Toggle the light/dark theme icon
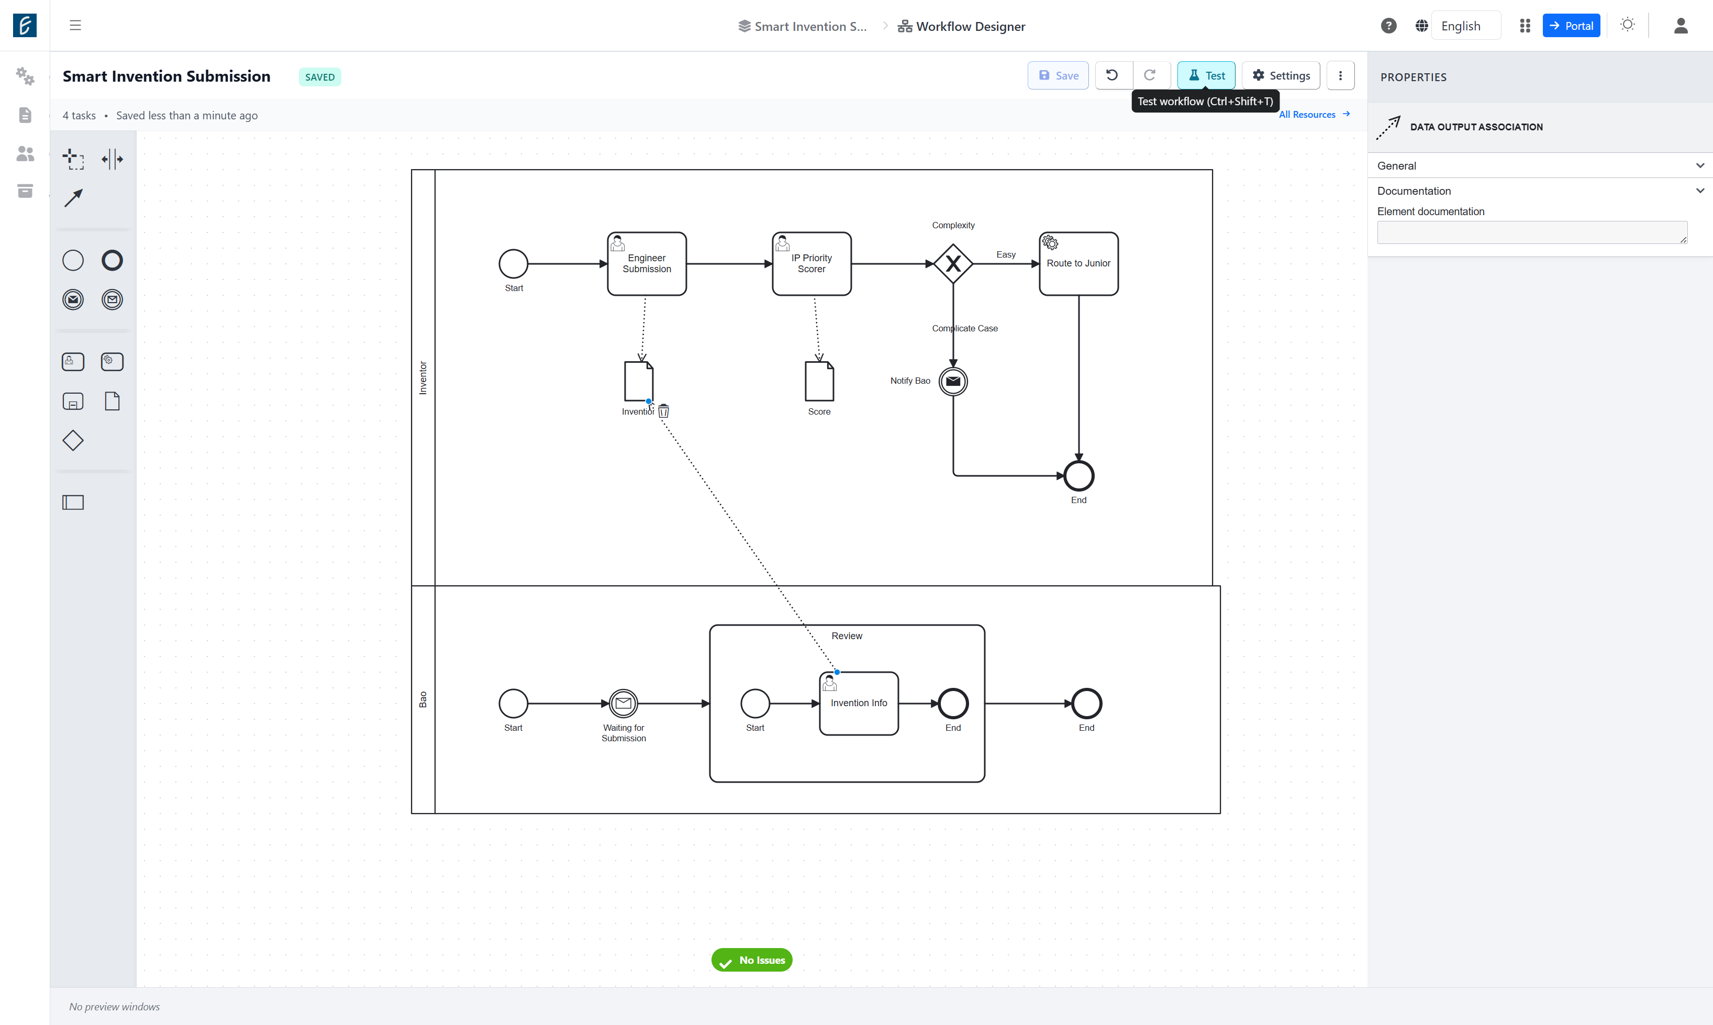1713x1025 pixels. (x=1627, y=26)
